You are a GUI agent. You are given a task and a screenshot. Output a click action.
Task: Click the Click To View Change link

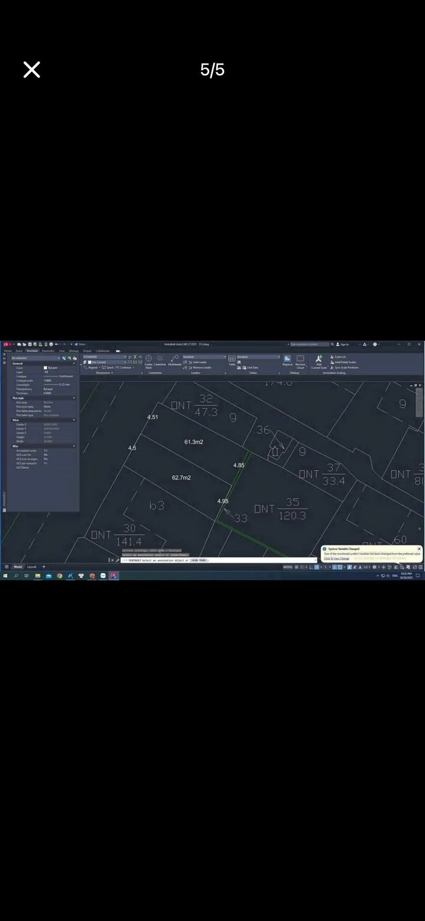click(x=336, y=558)
